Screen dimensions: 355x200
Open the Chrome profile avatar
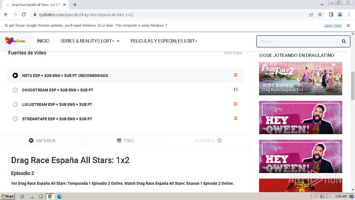click(340, 14)
